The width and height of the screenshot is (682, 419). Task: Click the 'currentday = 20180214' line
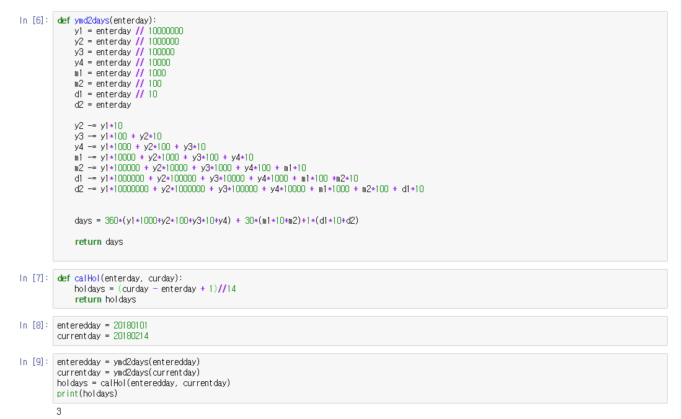coord(103,336)
